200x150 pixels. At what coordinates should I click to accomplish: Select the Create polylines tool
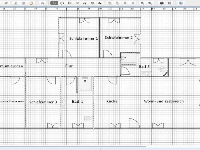click(85, 3)
